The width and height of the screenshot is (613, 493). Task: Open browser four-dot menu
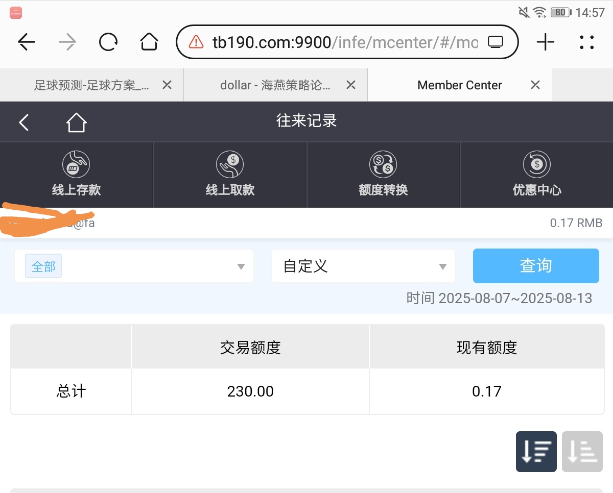click(x=587, y=42)
